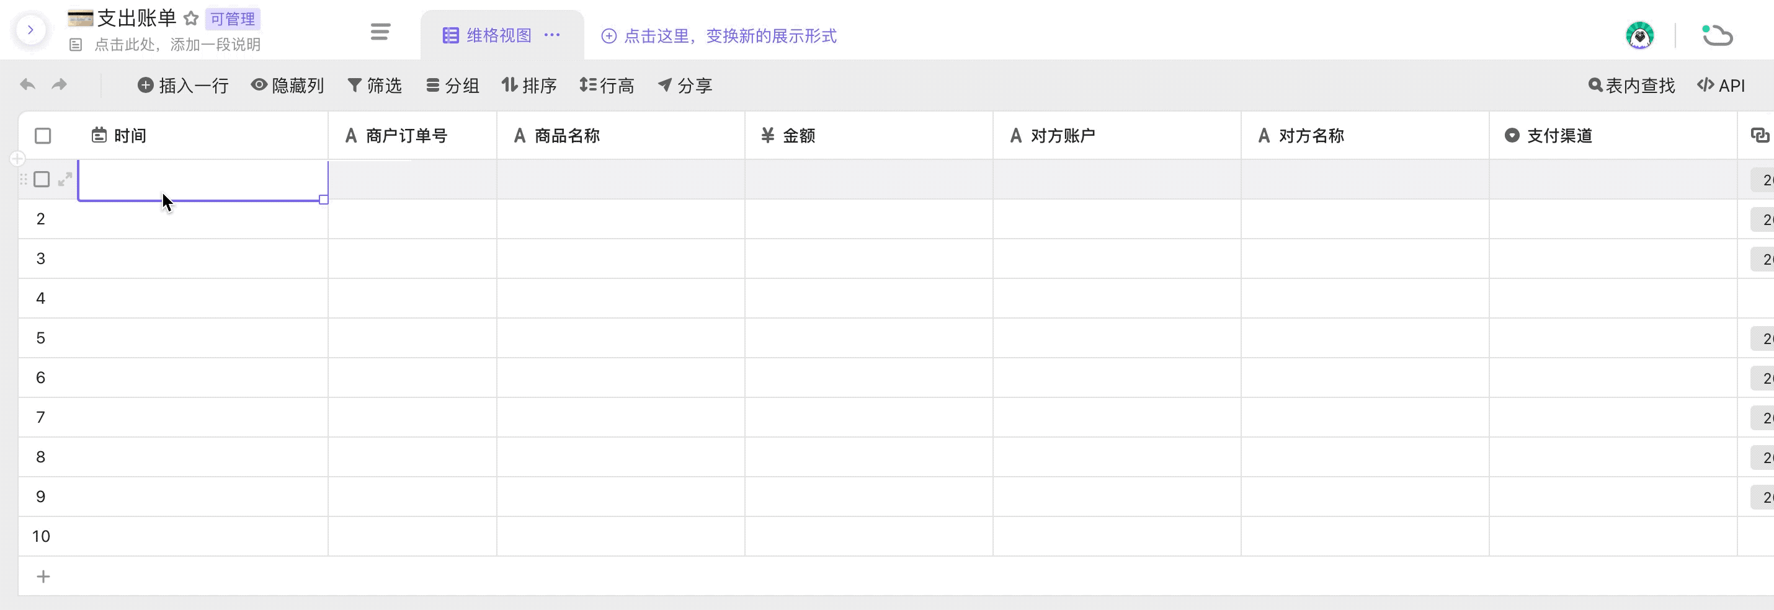
Task: Open the 行高 row height dropdown
Action: (607, 86)
